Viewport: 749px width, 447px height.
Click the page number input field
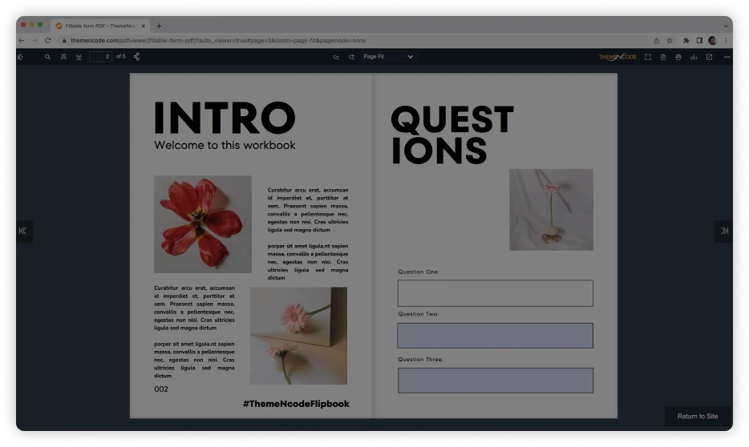[x=101, y=57]
